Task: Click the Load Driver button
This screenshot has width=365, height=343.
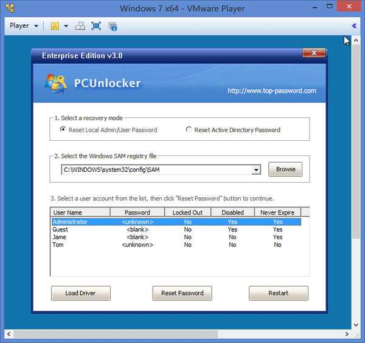Action: pyautogui.click(x=81, y=293)
